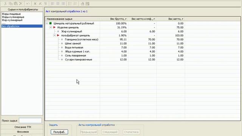
Task: Click the bullet icon beside Говядина row
Action: click(x=62, y=39)
